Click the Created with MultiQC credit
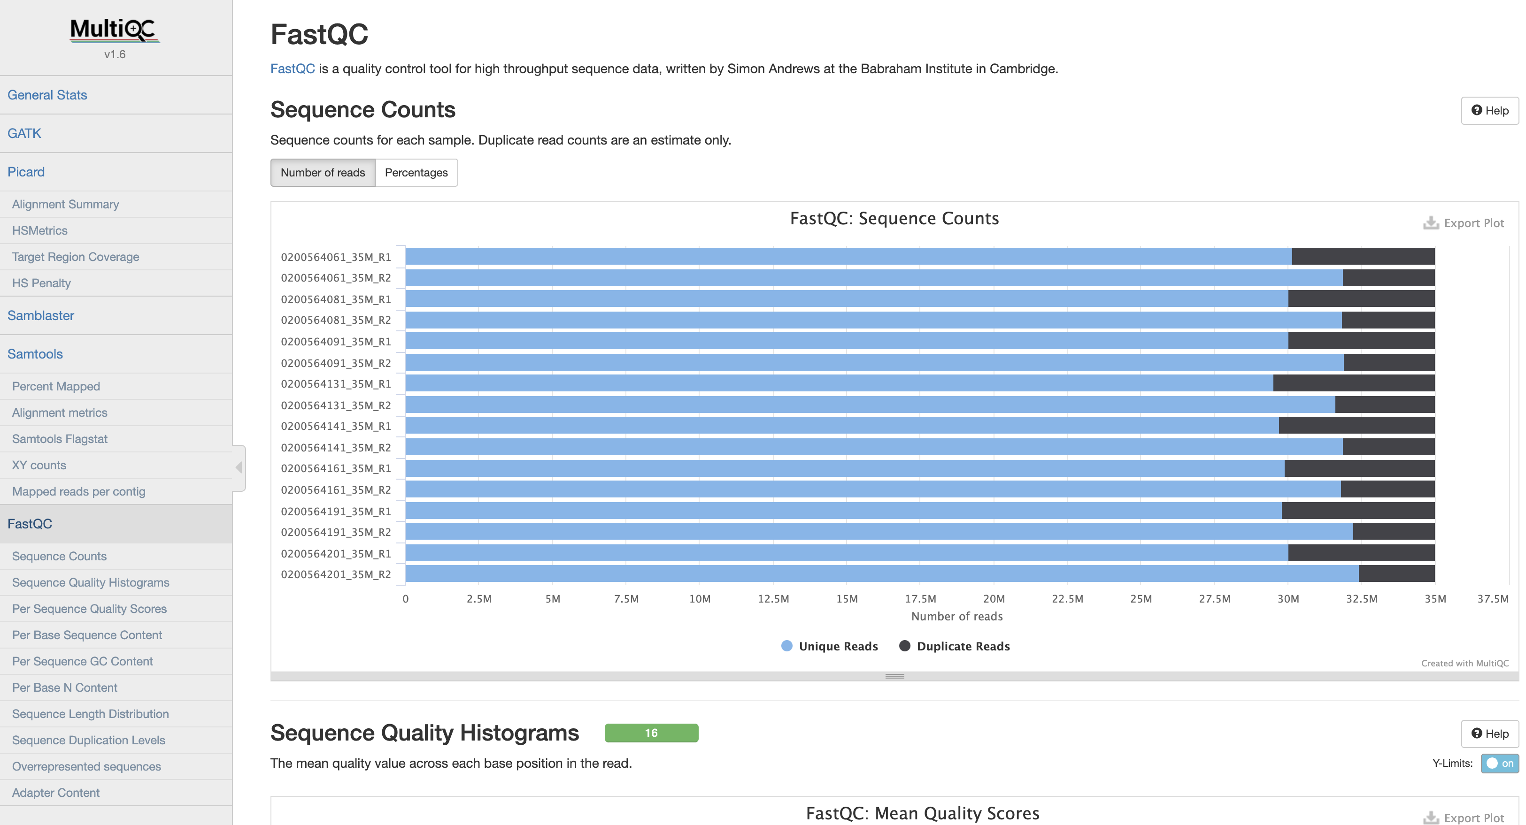 (x=1464, y=663)
